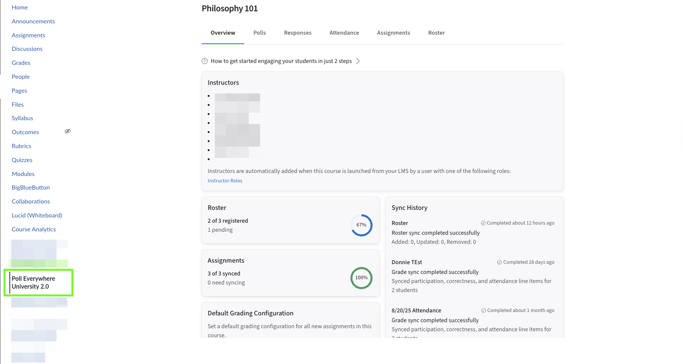Click the 67% roster progress ring
This screenshot has width=683, height=364.
[361, 225]
